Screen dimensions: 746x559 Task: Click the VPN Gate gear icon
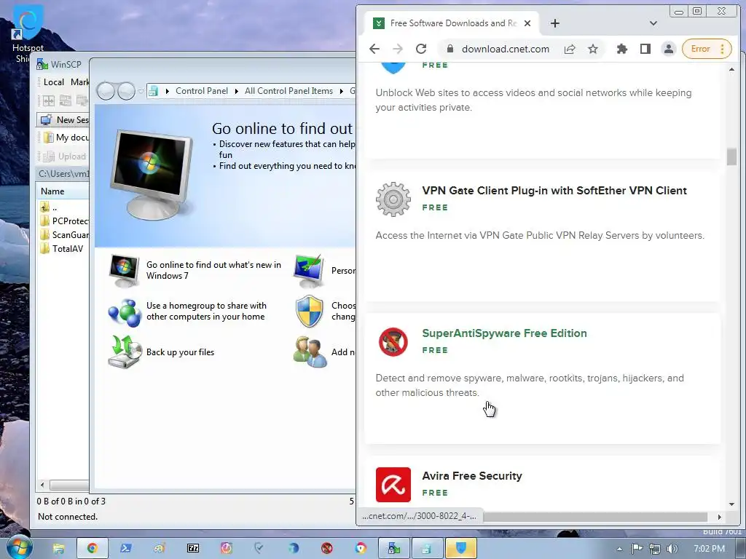[393, 199]
